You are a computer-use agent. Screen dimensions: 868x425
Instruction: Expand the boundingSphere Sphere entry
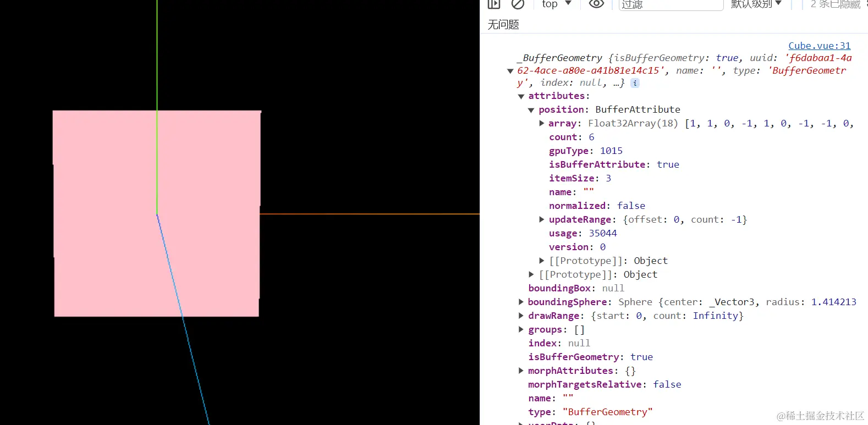click(521, 302)
